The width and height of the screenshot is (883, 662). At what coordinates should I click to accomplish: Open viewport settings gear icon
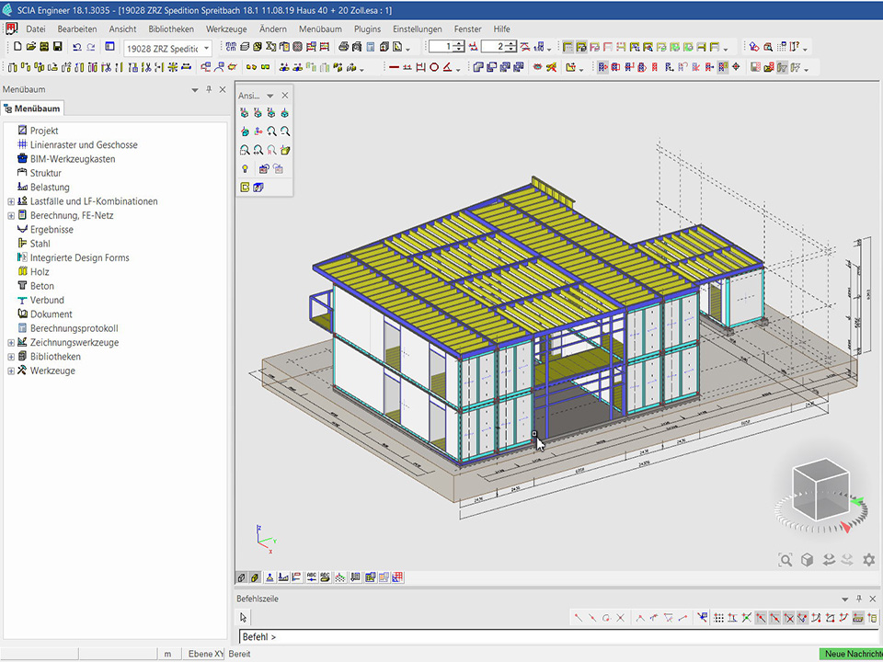pyautogui.click(x=867, y=560)
